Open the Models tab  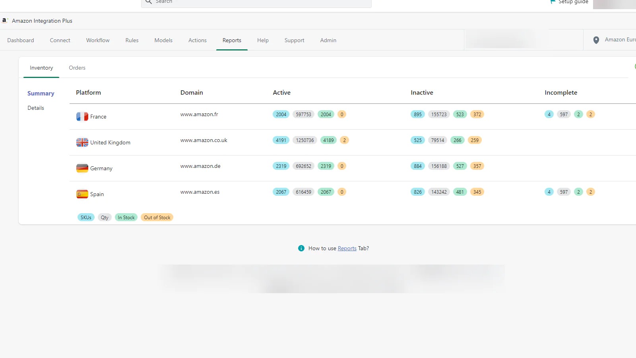(163, 40)
